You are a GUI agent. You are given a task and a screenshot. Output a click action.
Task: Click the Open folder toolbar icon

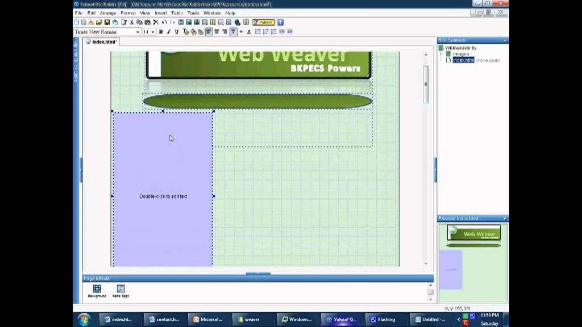(x=99, y=22)
